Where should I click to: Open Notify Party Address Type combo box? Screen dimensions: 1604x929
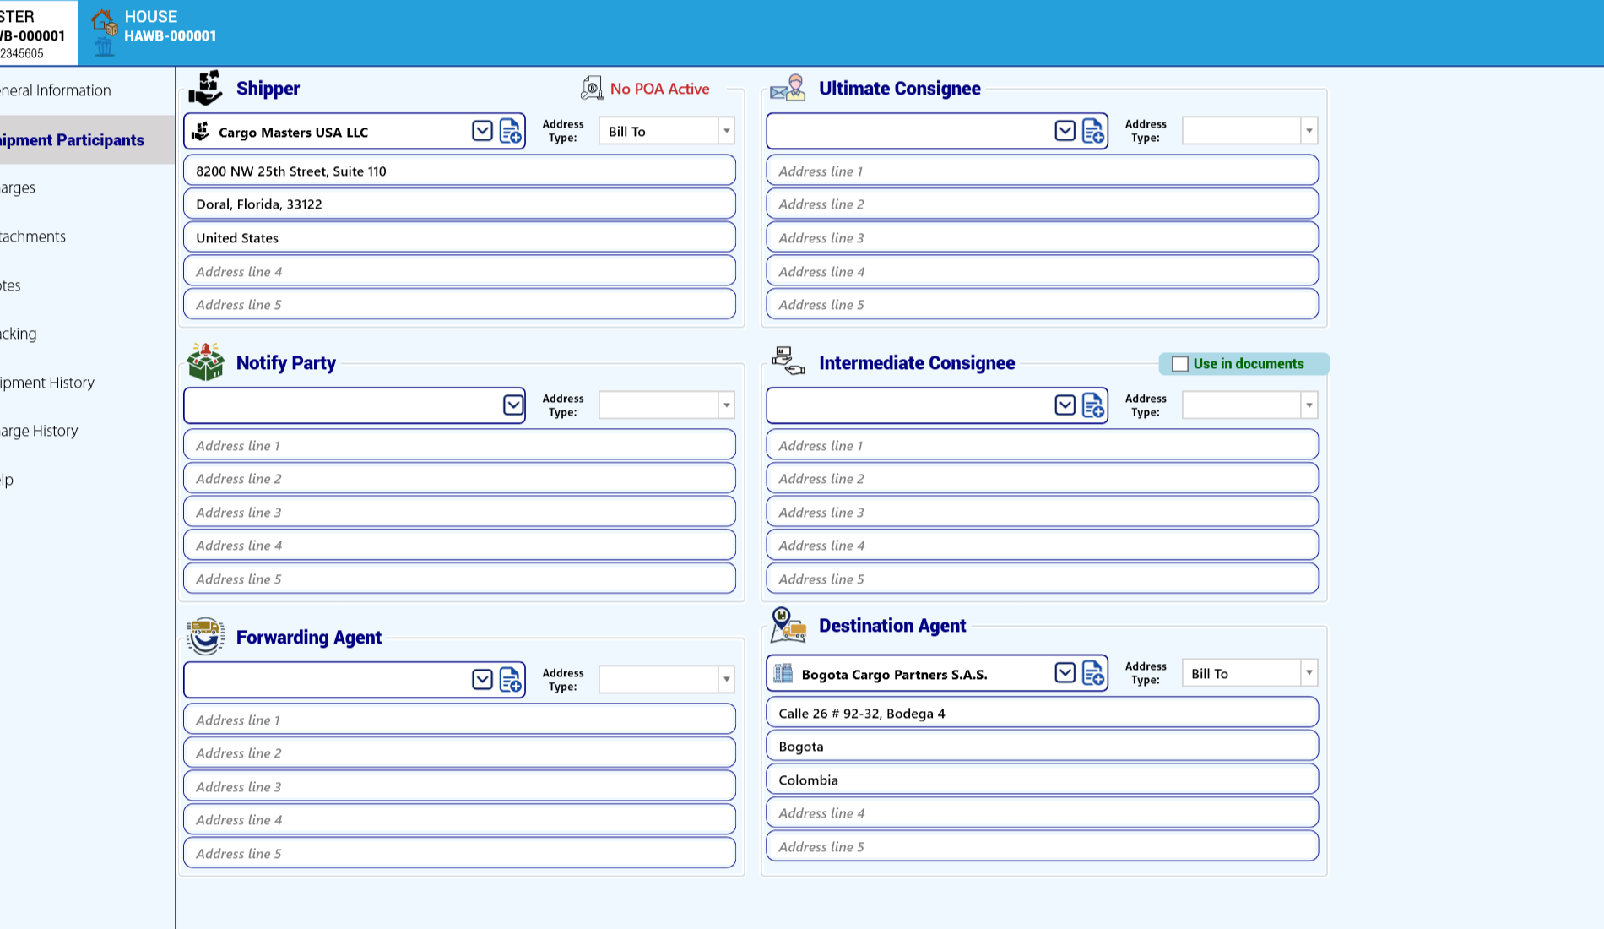666,405
